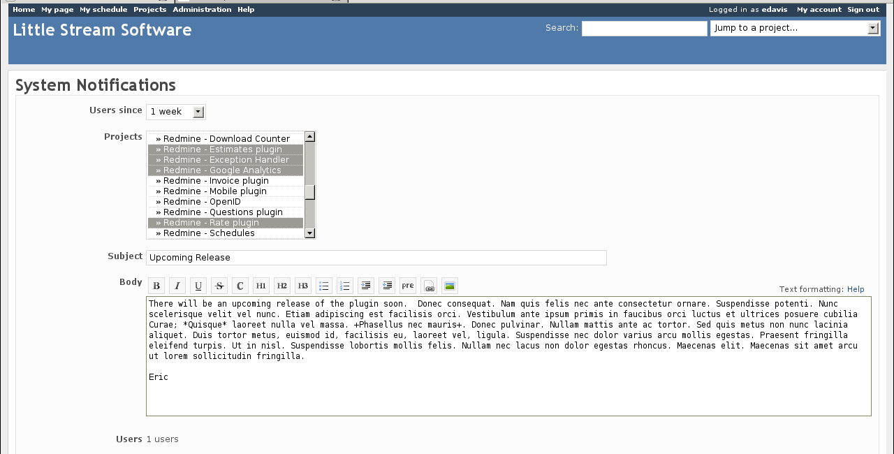
Task: Select Redmine - Schedules project
Action: point(226,233)
